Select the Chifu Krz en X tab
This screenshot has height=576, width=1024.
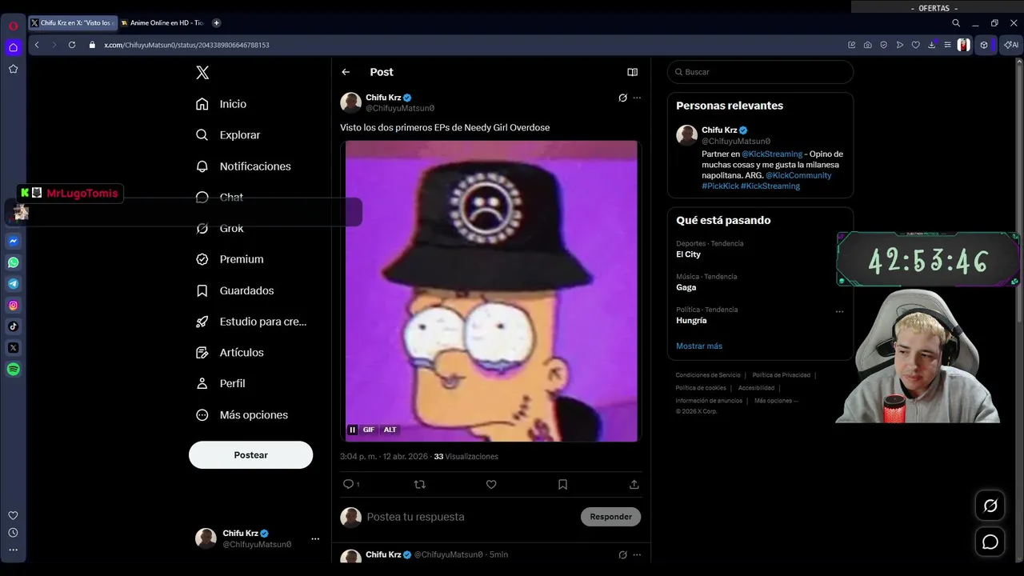click(x=73, y=23)
